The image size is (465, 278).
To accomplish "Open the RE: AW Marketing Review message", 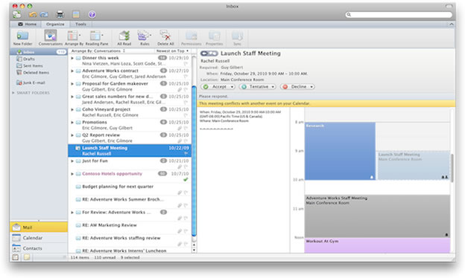I will 130,228.
